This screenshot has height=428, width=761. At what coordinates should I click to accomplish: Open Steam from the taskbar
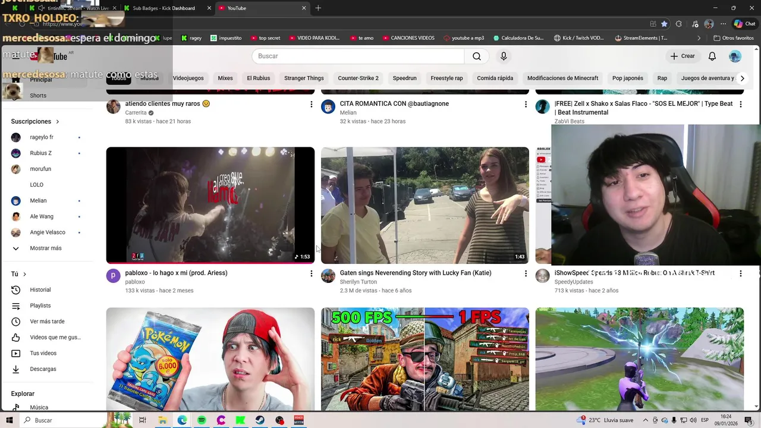[x=260, y=420]
